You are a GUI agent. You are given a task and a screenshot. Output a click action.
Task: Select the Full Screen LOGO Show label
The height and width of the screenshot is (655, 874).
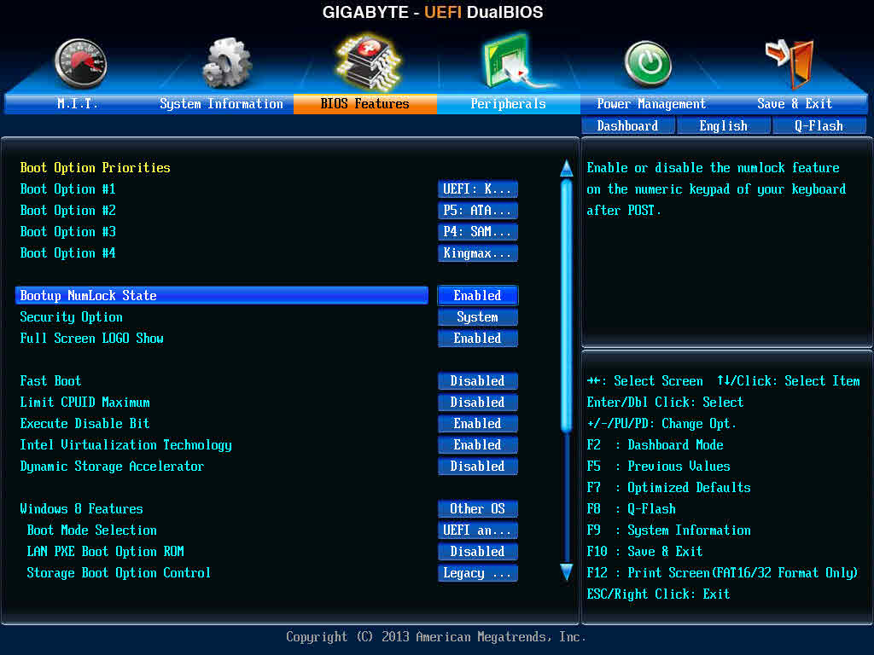click(92, 338)
